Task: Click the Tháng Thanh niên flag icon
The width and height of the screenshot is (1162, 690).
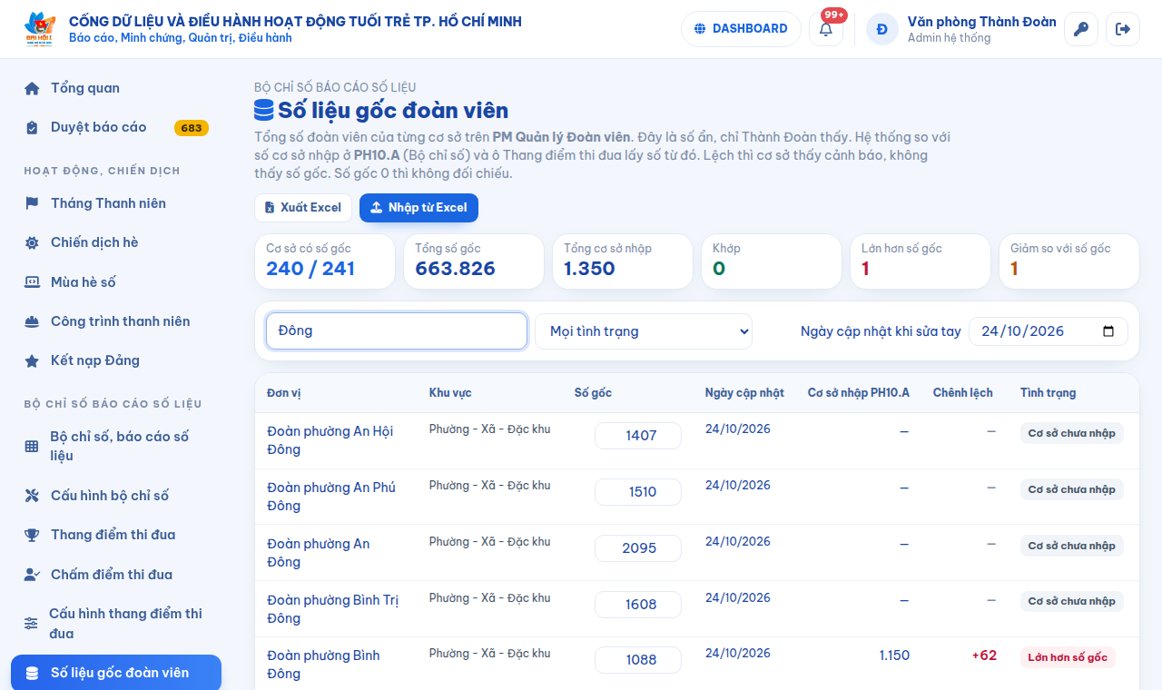Action: [32, 203]
